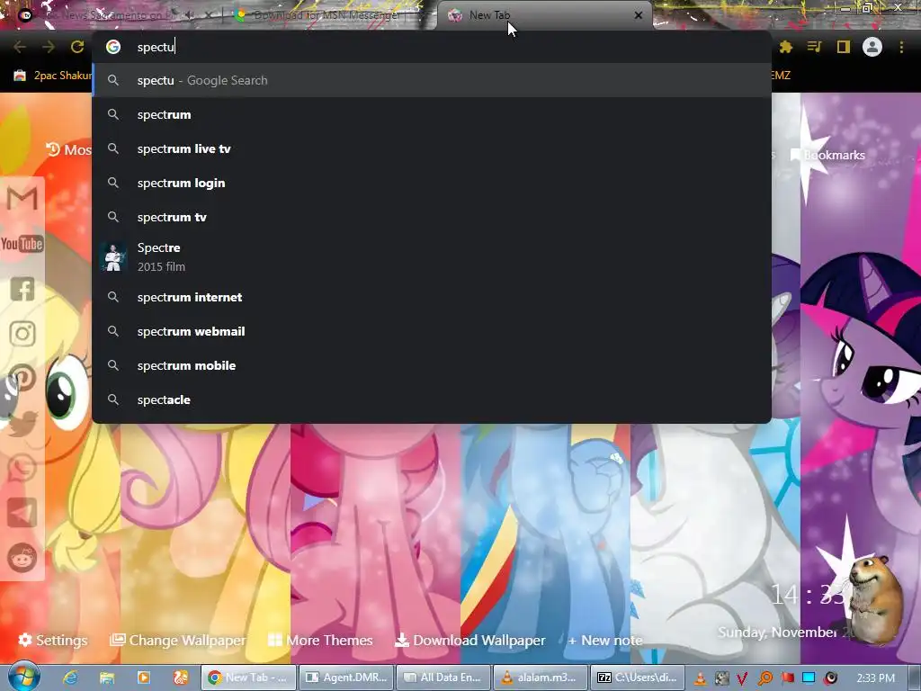Reload the page with the refresh icon
This screenshot has width=921, height=691.
pos(77,47)
